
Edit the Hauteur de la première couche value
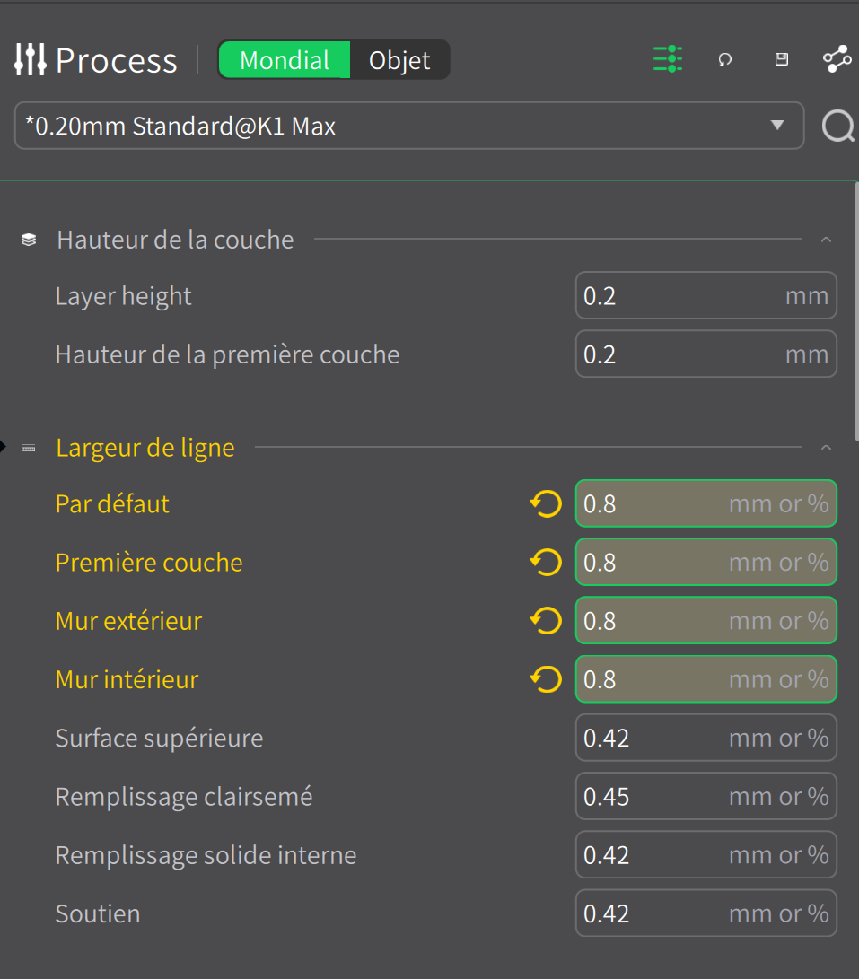coord(706,354)
